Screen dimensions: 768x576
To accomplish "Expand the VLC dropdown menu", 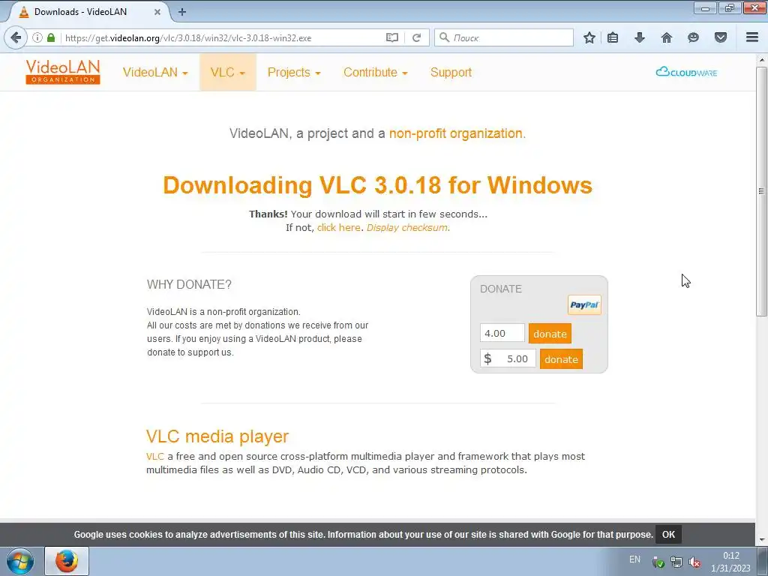I will click(228, 73).
